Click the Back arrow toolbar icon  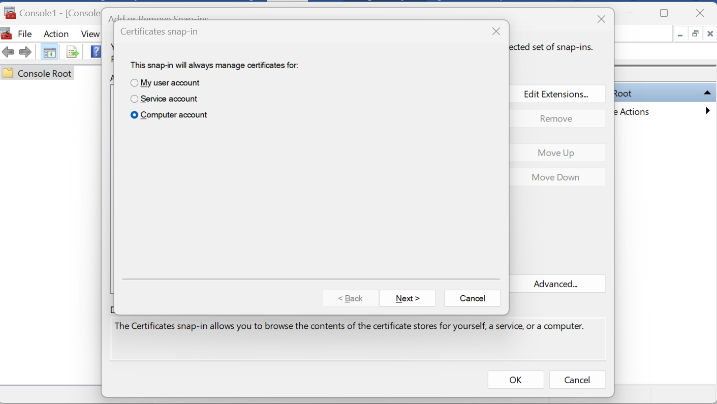pos(8,52)
